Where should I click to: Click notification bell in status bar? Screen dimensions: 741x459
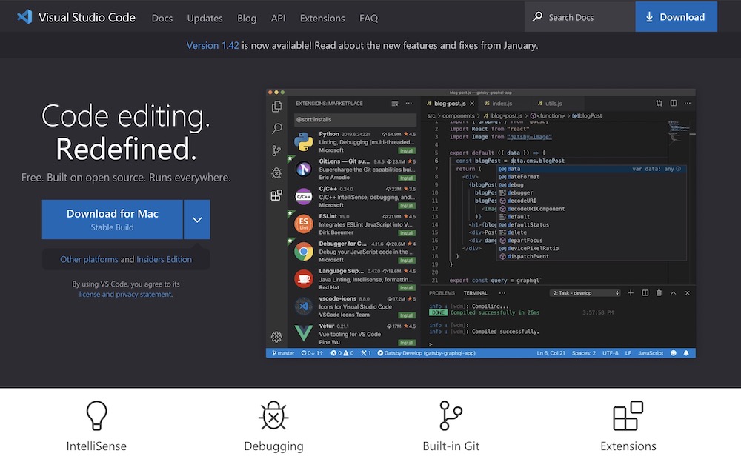point(686,352)
